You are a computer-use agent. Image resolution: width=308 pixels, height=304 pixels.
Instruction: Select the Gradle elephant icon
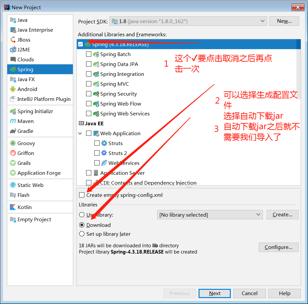(x=13, y=131)
